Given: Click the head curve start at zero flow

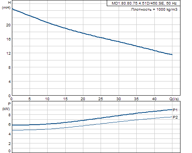Looking at the screenshot, I should [12, 9].
